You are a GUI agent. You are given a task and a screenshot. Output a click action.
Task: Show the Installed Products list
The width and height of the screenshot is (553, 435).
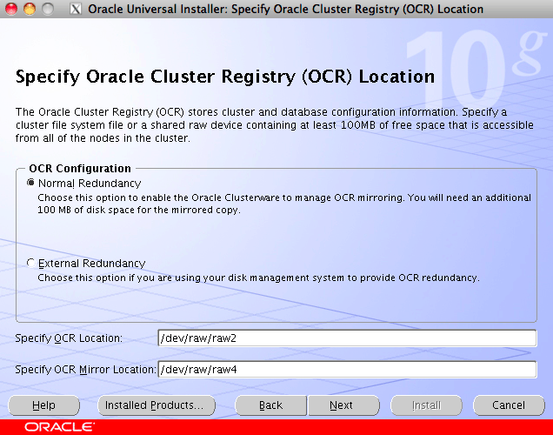tap(154, 405)
